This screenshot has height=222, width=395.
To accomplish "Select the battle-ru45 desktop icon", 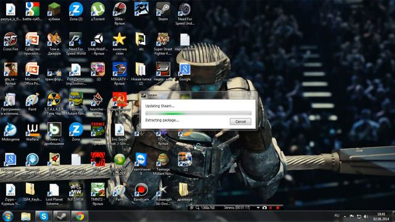I will point(32,12).
